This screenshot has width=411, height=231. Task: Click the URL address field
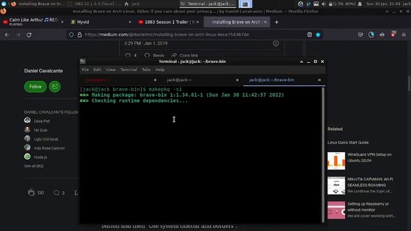pyautogui.click(x=194, y=35)
